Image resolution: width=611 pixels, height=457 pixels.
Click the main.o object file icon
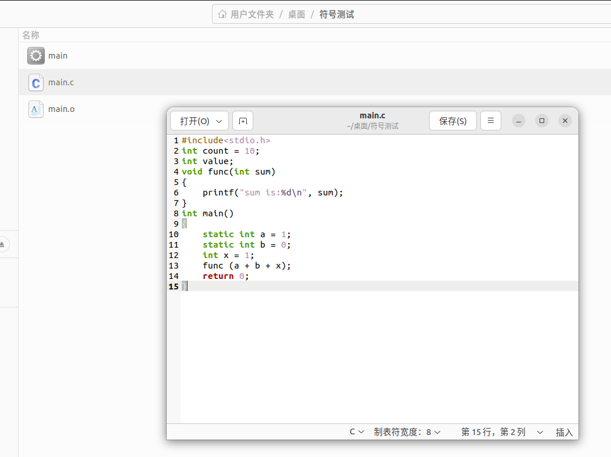(x=36, y=109)
